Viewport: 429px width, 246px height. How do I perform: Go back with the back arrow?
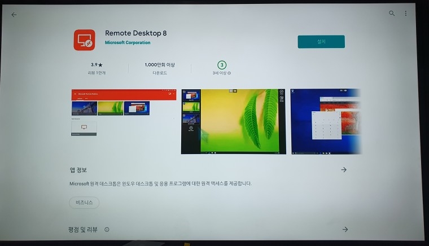tap(14, 15)
